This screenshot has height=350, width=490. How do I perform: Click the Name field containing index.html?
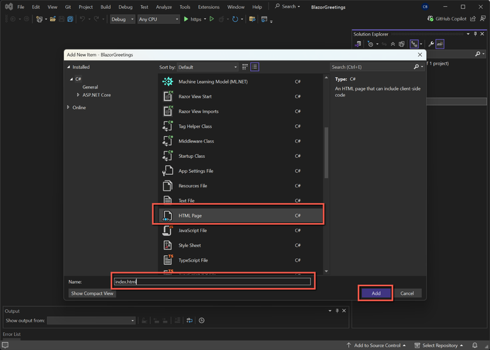pos(212,281)
